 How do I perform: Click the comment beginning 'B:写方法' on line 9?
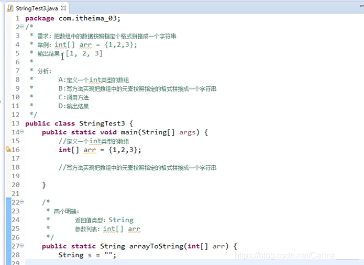(137, 89)
